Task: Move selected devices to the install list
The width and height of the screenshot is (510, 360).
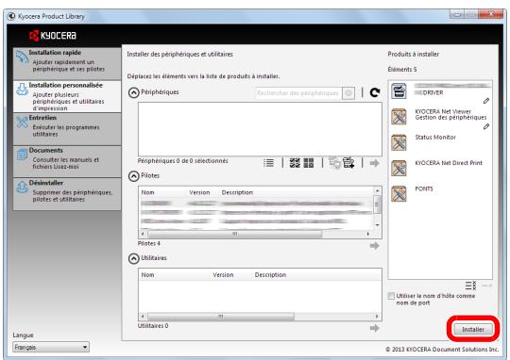Action: 375,163
